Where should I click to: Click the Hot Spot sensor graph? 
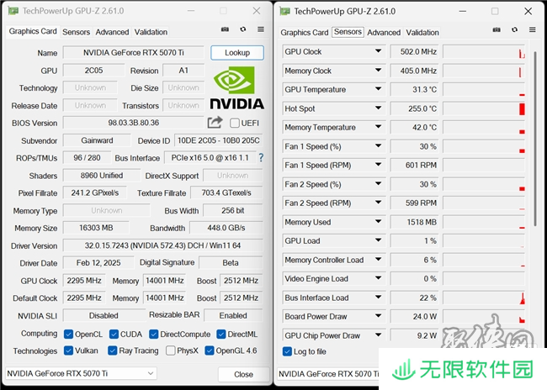pos(484,108)
